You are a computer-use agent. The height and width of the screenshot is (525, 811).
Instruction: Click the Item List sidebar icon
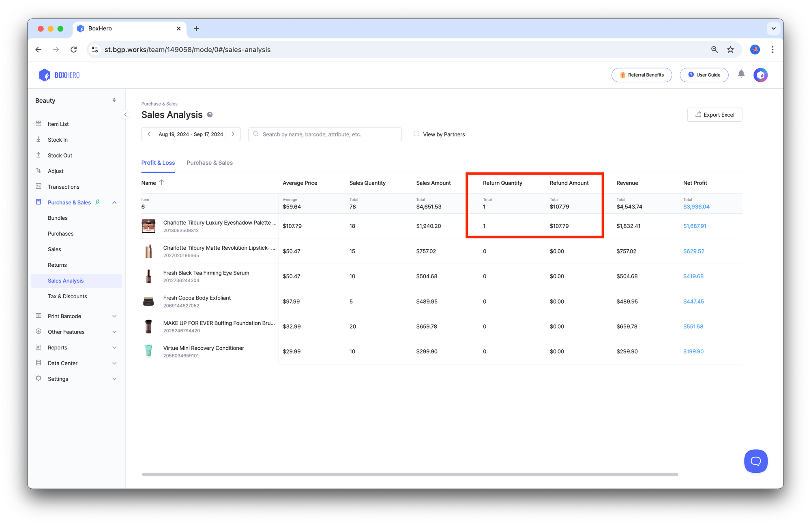point(39,123)
